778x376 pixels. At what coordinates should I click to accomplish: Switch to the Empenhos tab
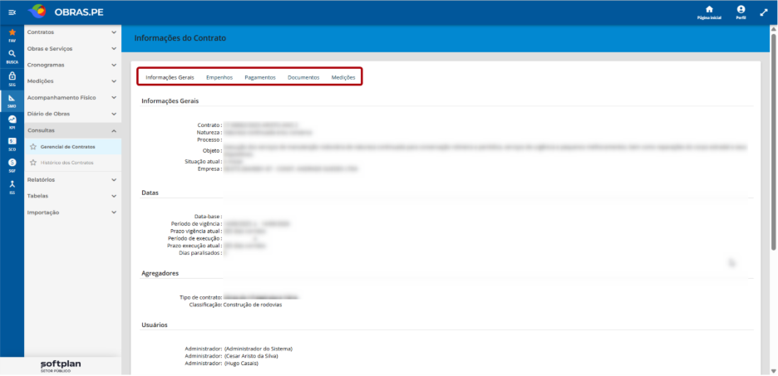click(219, 77)
